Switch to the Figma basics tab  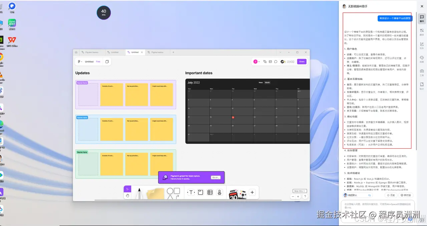click(157, 52)
